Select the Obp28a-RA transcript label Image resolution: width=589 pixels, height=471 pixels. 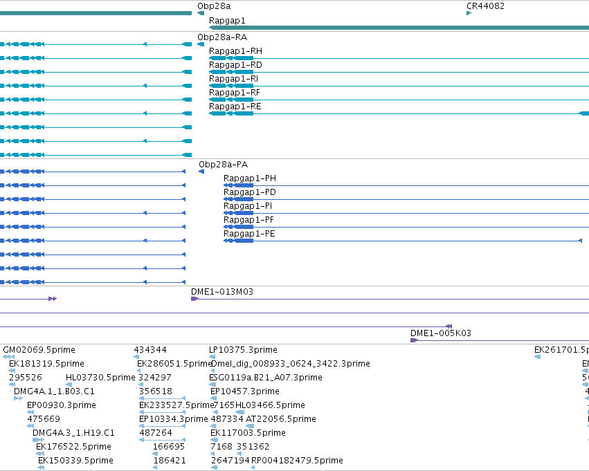tap(222, 37)
